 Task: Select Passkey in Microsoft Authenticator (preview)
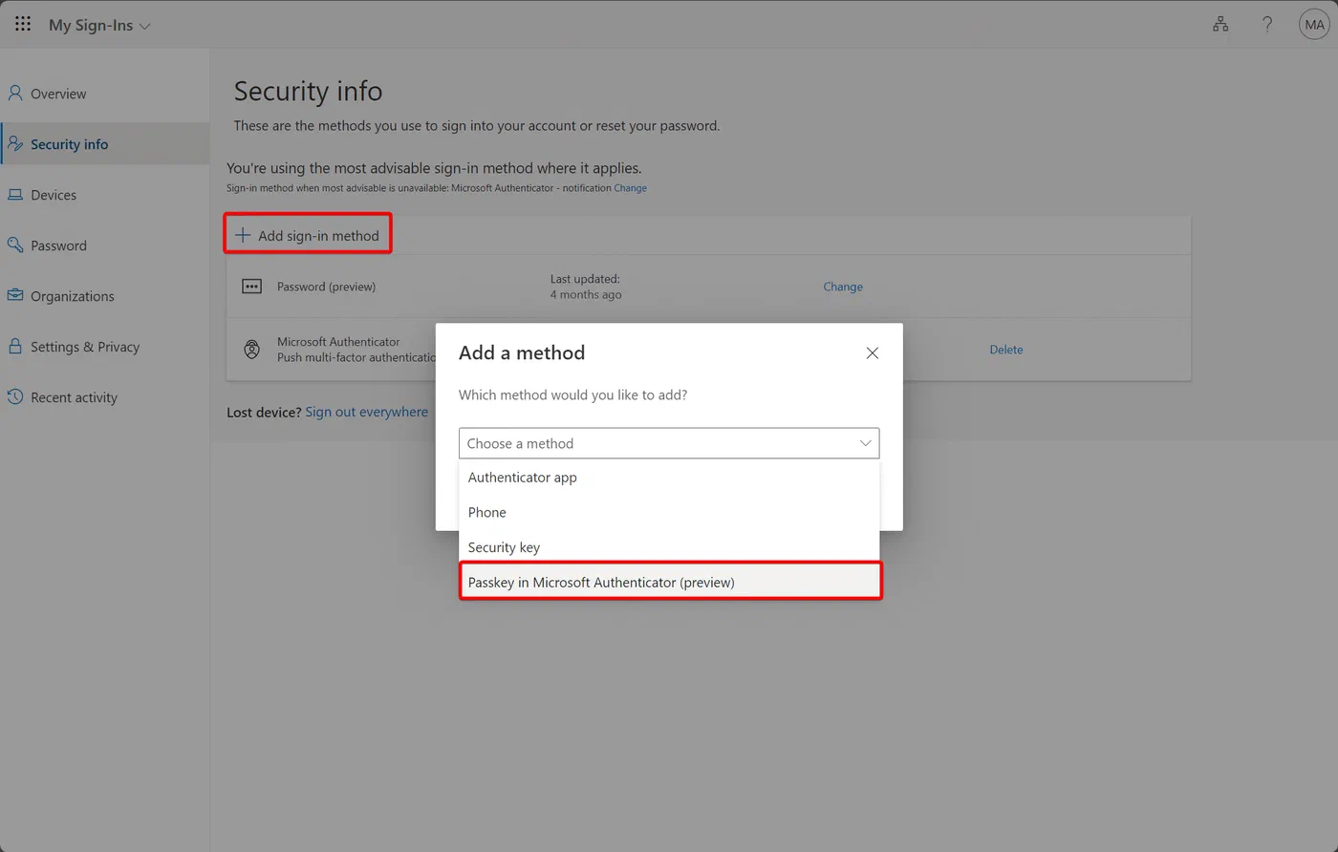[x=669, y=582]
